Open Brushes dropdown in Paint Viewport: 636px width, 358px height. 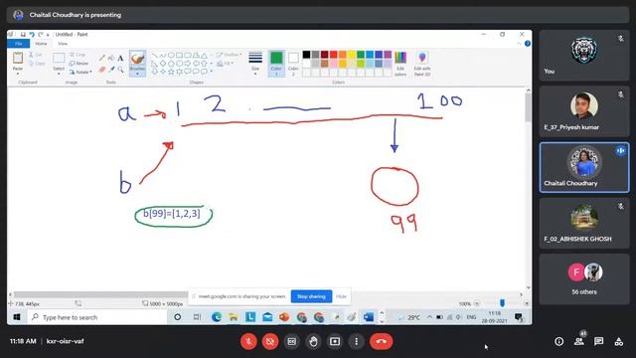pyautogui.click(x=137, y=73)
